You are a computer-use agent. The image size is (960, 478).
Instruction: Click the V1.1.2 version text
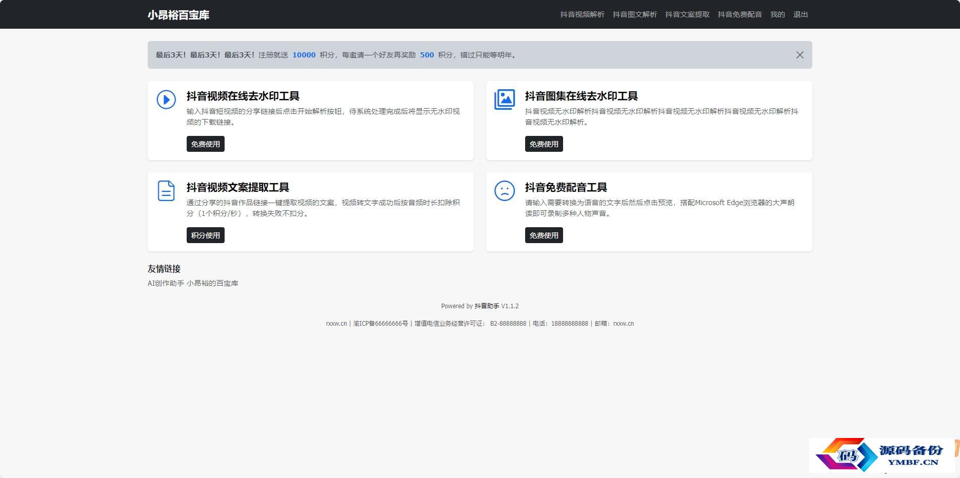[510, 306]
